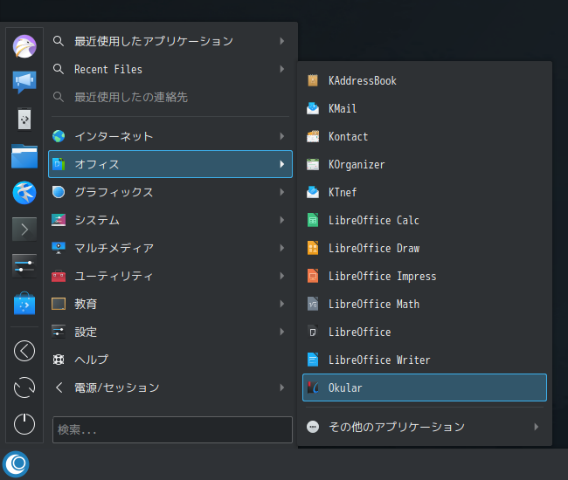Launch the Discover shopping bag icon
The image size is (568, 480).
pyautogui.click(x=24, y=303)
